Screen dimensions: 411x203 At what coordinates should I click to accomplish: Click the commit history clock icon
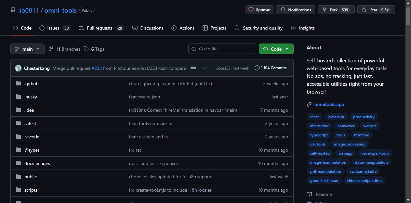coord(257,68)
